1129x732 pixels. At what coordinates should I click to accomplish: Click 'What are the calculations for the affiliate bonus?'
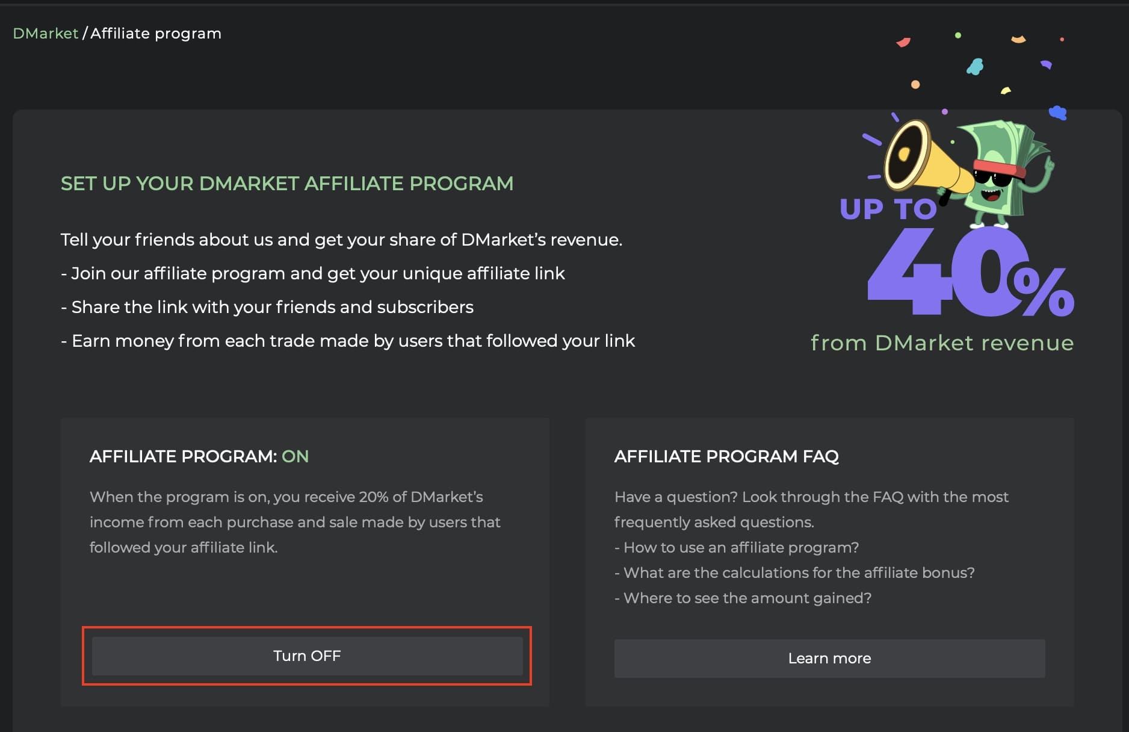tap(794, 572)
